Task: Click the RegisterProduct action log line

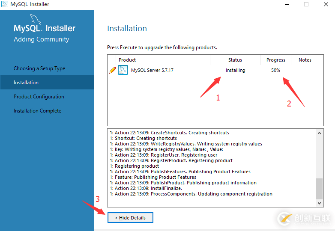Action: (171, 160)
